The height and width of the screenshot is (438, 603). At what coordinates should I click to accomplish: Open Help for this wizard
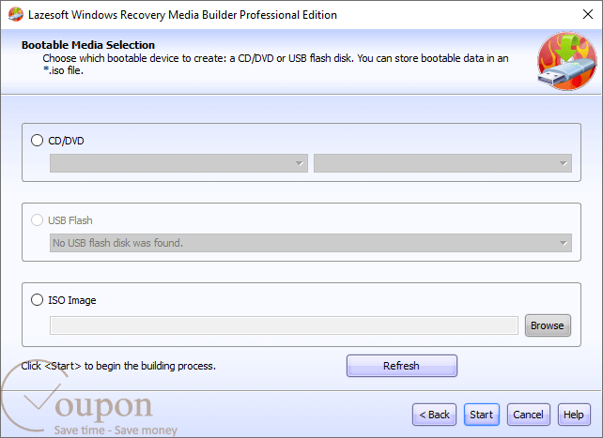[574, 415]
